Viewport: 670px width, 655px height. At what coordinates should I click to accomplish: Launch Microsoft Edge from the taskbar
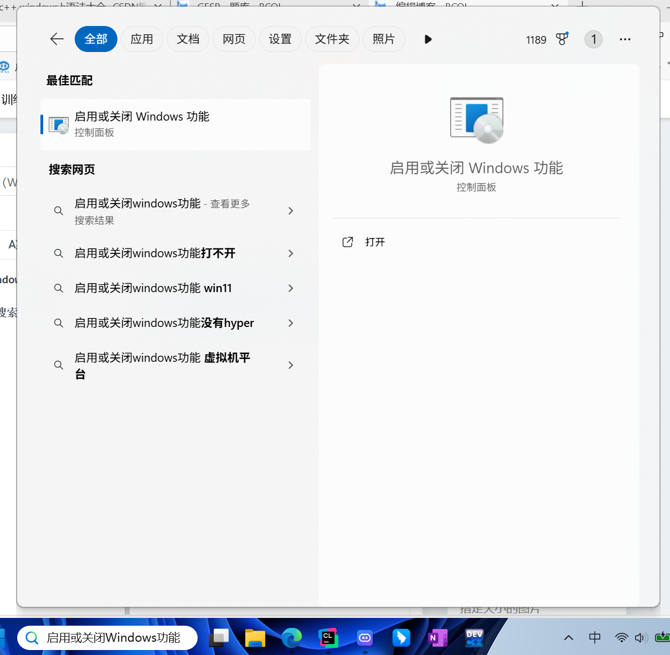click(291, 638)
